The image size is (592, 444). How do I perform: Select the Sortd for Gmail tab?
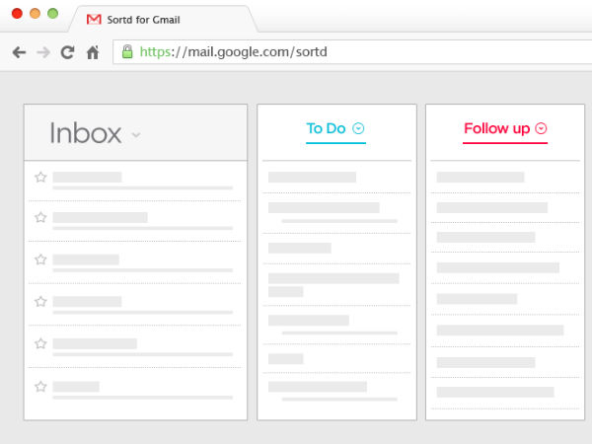[x=158, y=19]
